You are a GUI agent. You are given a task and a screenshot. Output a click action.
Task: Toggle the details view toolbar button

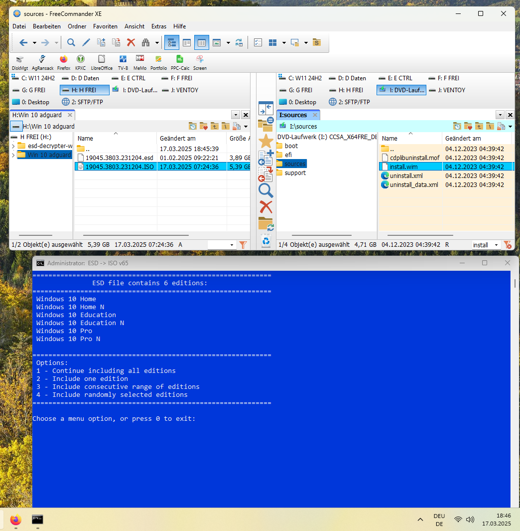(x=202, y=43)
